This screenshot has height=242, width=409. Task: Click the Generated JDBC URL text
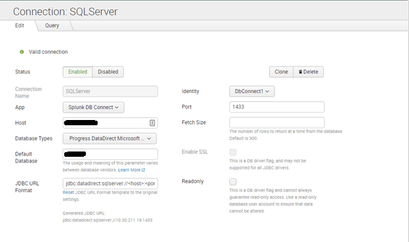tap(107, 216)
